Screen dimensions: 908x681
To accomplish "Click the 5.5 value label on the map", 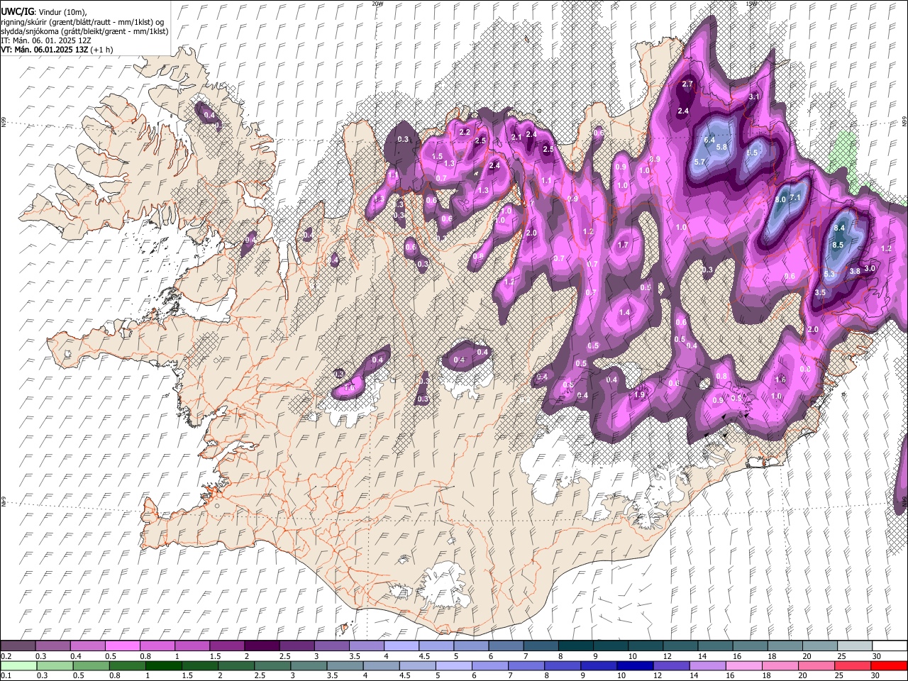I will point(753,153).
